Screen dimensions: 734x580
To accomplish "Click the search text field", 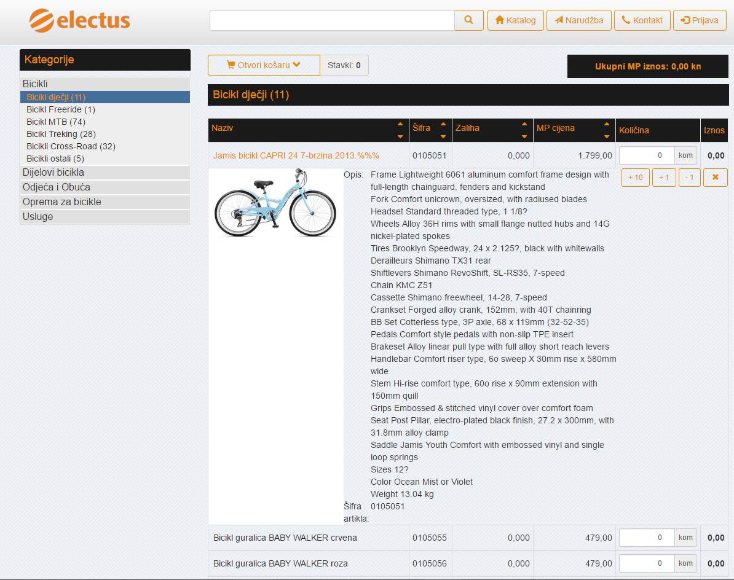I will click(x=332, y=20).
